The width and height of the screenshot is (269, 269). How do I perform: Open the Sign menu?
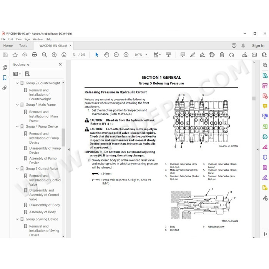click(x=27, y=39)
